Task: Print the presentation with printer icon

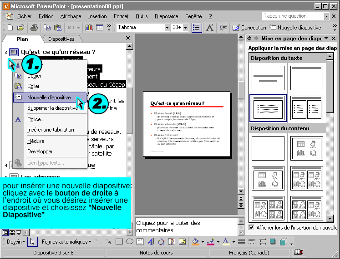Action: coord(34,28)
